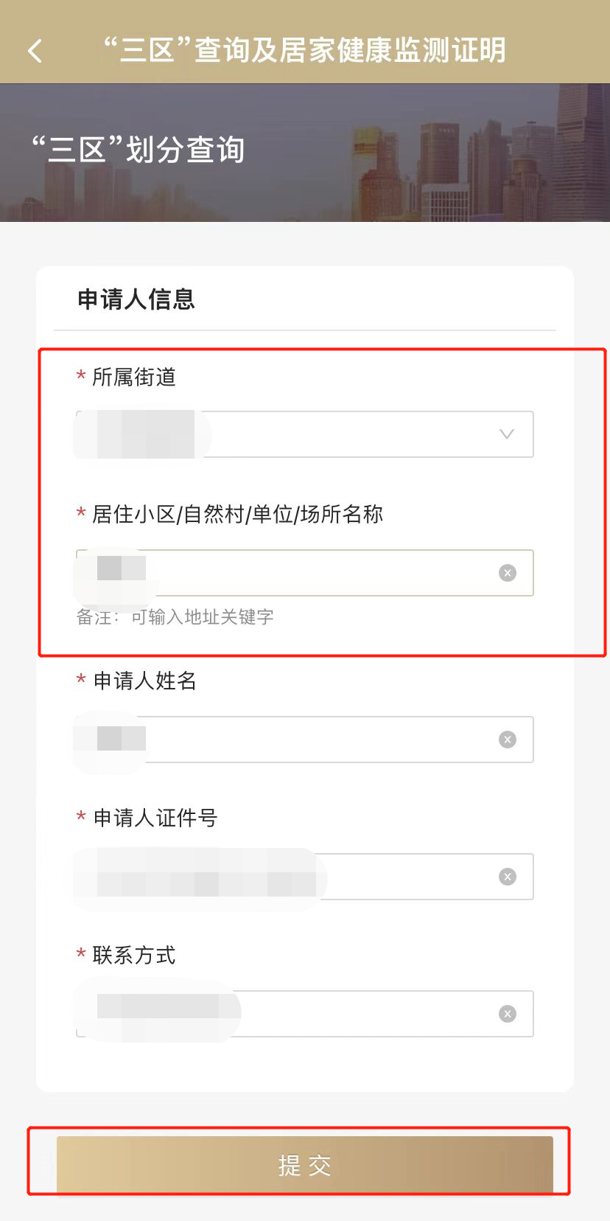Click the 申请人证件号 field label

155,818
